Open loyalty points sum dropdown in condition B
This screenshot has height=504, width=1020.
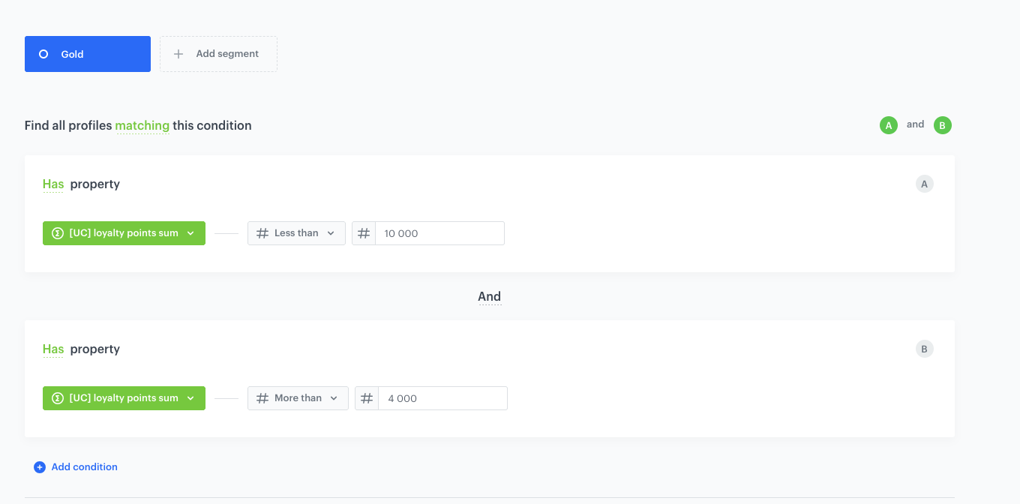pyautogui.click(x=124, y=398)
